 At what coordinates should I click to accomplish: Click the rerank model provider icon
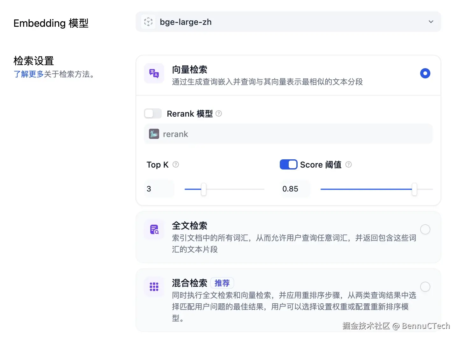point(154,134)
